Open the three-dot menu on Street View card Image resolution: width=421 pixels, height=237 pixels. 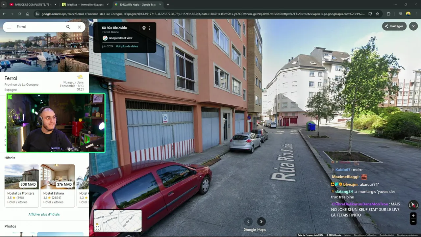coord(149,28)
